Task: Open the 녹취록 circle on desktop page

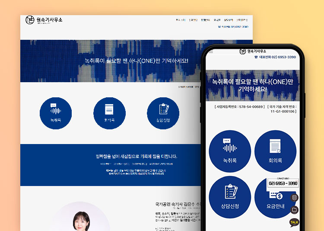Action: click(x=56, y=113)
